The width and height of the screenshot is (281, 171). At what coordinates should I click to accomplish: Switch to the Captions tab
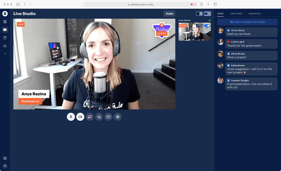(x=236, y=14)
